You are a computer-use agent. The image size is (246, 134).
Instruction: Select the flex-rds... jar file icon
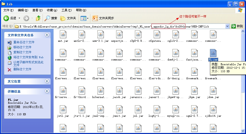click(x=157, y=72)
